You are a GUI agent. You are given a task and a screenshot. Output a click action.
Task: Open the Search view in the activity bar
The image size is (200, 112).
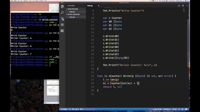(x=62, y=12)
